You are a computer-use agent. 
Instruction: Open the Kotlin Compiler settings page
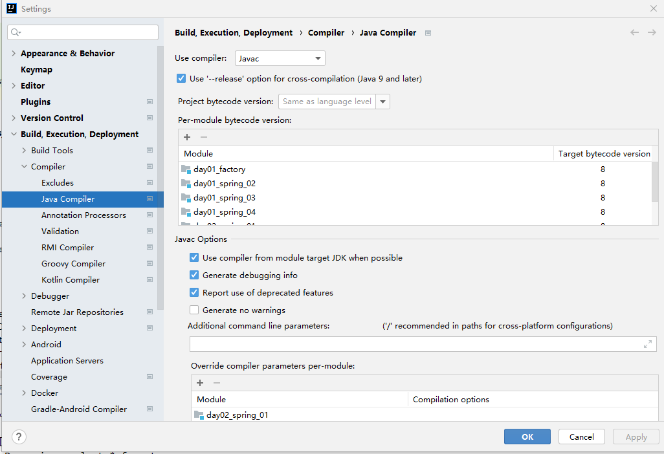pos(71,280)
